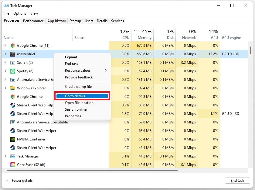Screen dimensions: 255x190
Task: Select the masterduel process icon
Action: pyautogui.click(x=13, y=54)
